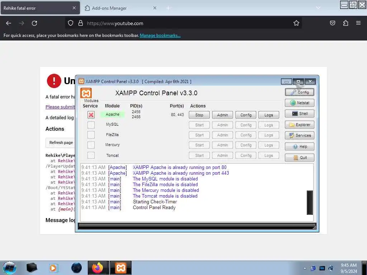Click the site security padlock icon
The width and height of the screenshot is (367, 275).
81,23
